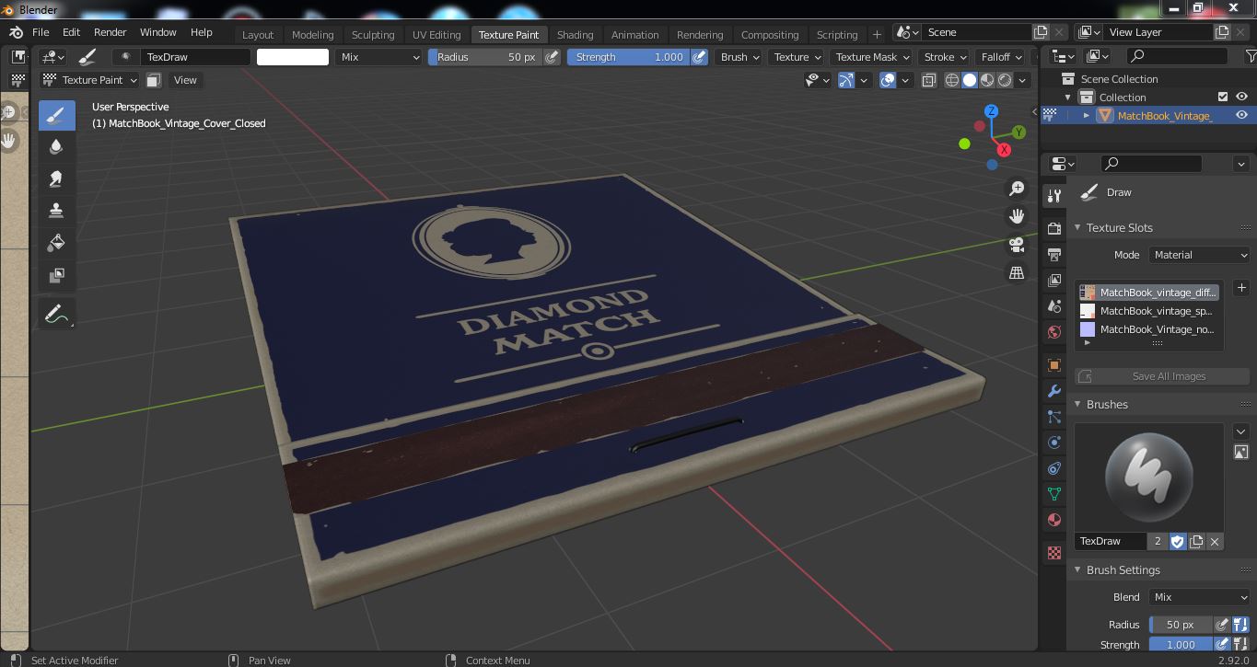
Task: Select the Clone stamp tool
Action: pyautogui.click(x=57, y=211)
